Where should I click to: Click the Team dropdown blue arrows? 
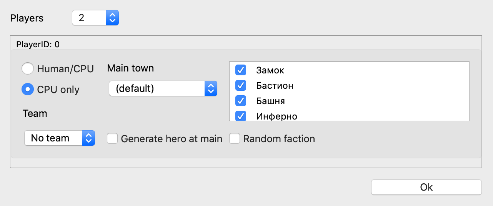[x=88, y=138]
